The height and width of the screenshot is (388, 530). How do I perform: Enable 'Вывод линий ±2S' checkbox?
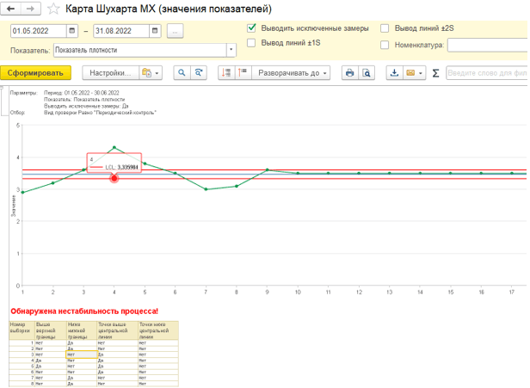(x=385, y=28)
